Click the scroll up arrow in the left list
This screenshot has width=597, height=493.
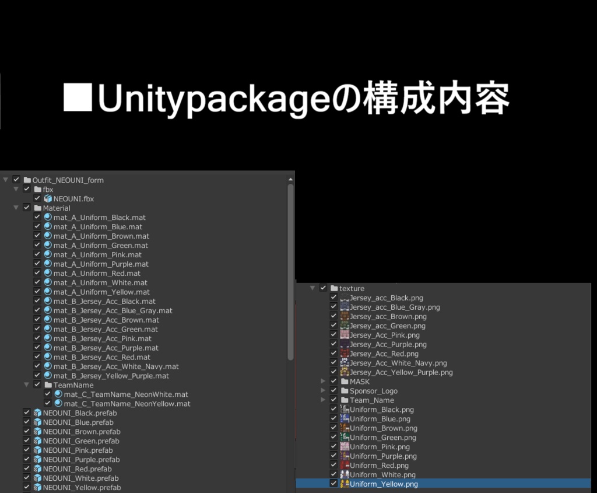click(x=290, y=179)
